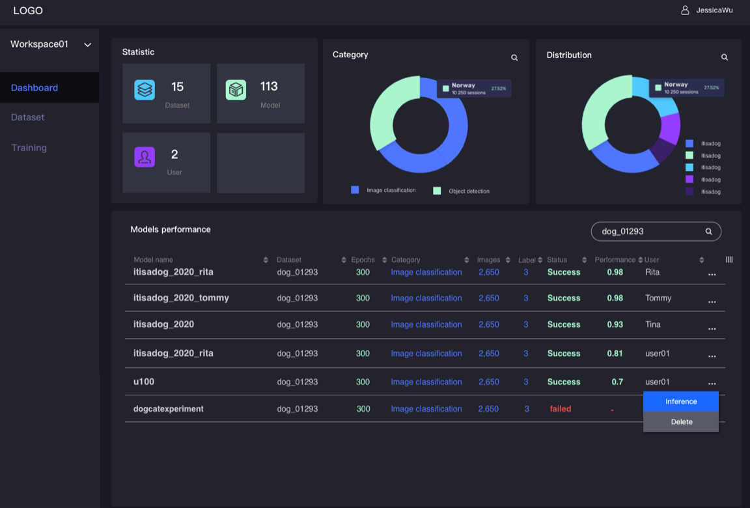This screenshot has height=508, width=750.
Task: Sort the table by Model name
Action: 266,260
